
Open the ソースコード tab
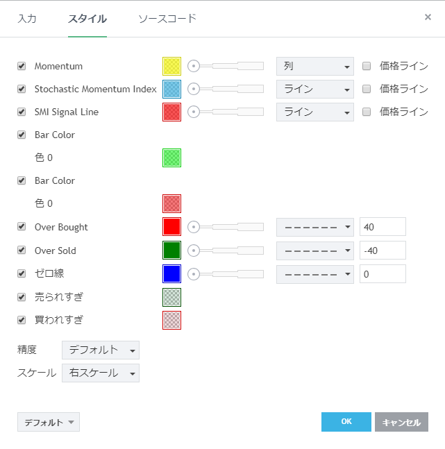tap(167, 19)
